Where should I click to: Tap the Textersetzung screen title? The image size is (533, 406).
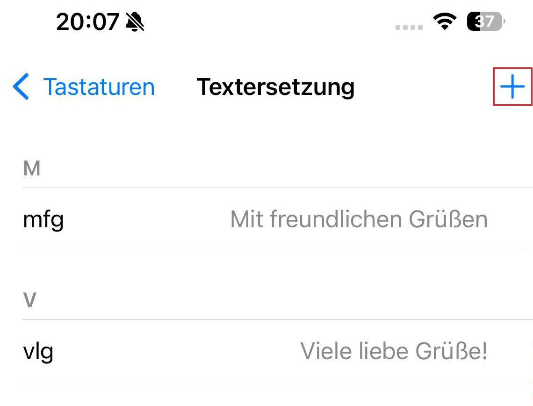[276, 87]
